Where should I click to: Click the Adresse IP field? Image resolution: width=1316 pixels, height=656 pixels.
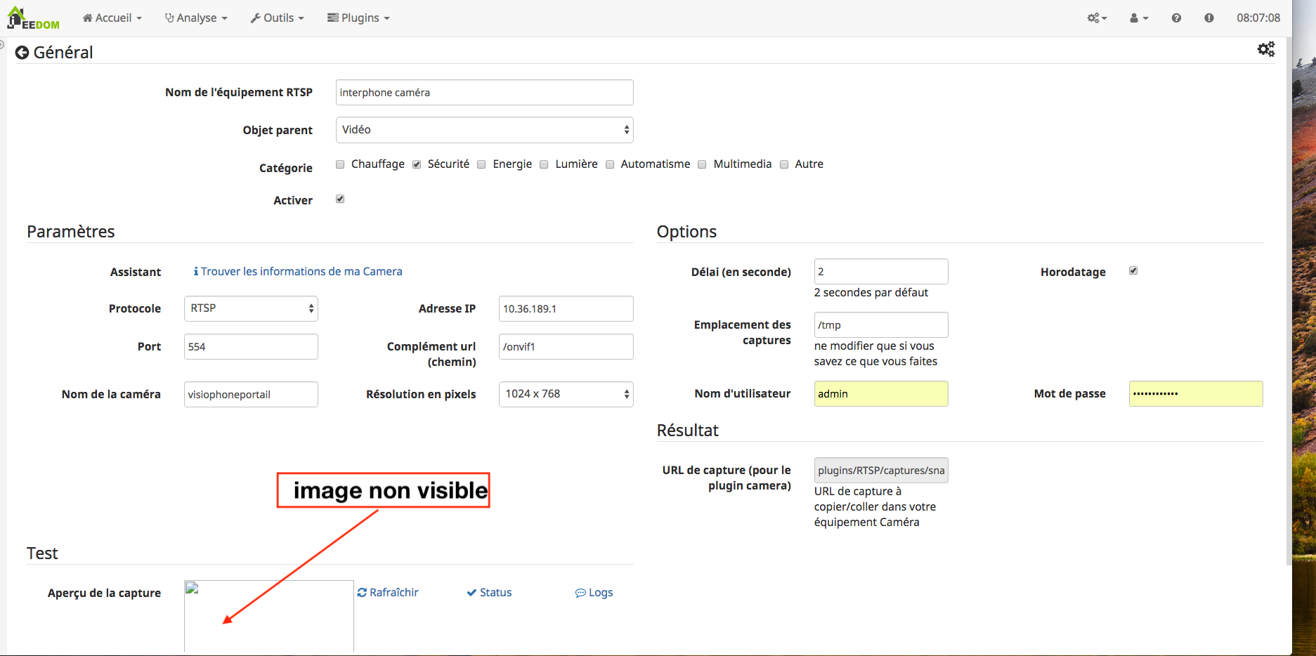[x=566, y=309]
